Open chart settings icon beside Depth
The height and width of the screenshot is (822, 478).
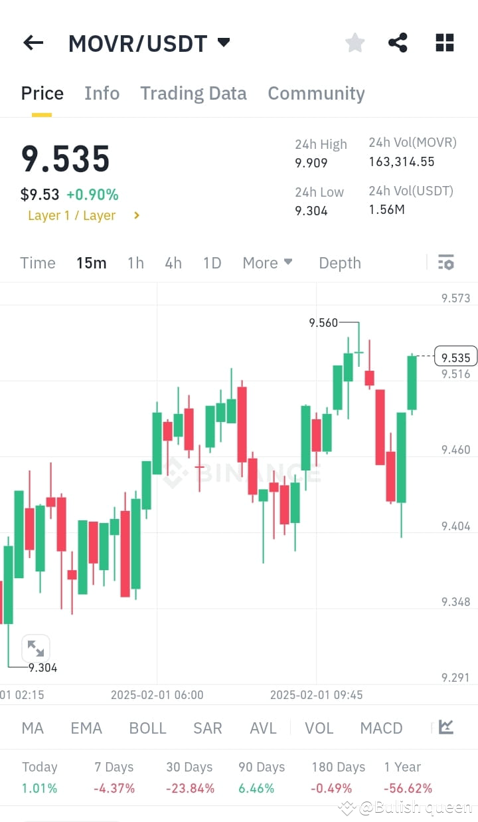pos(445,262)
